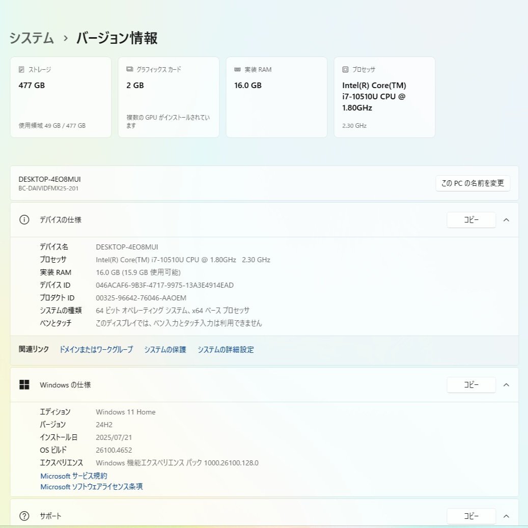Click the プロダクト ID label
The image size is (528, 528).
[57, 298]
